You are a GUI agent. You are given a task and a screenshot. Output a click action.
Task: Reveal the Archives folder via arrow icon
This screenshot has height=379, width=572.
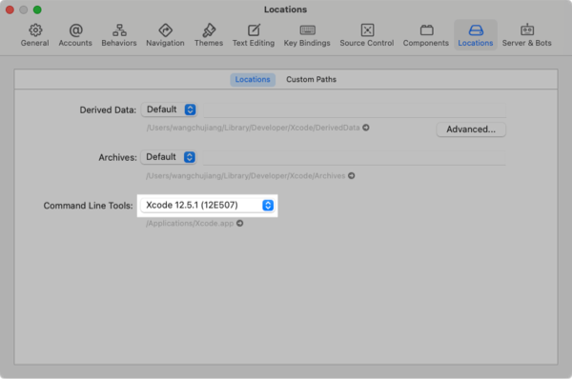(x=351, y=175)
